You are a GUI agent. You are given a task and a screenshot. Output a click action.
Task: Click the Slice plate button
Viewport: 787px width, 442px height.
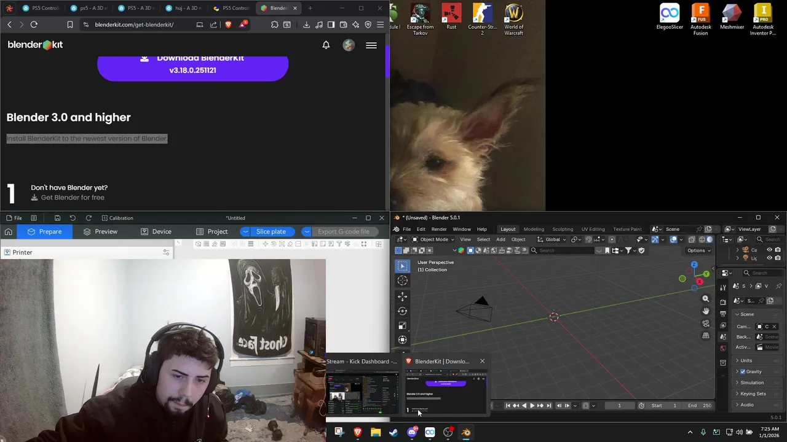(271, 231)
